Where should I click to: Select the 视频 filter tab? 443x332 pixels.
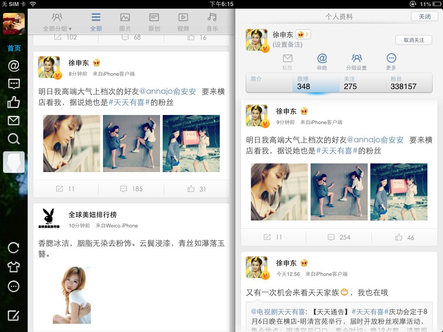point(183,22)
